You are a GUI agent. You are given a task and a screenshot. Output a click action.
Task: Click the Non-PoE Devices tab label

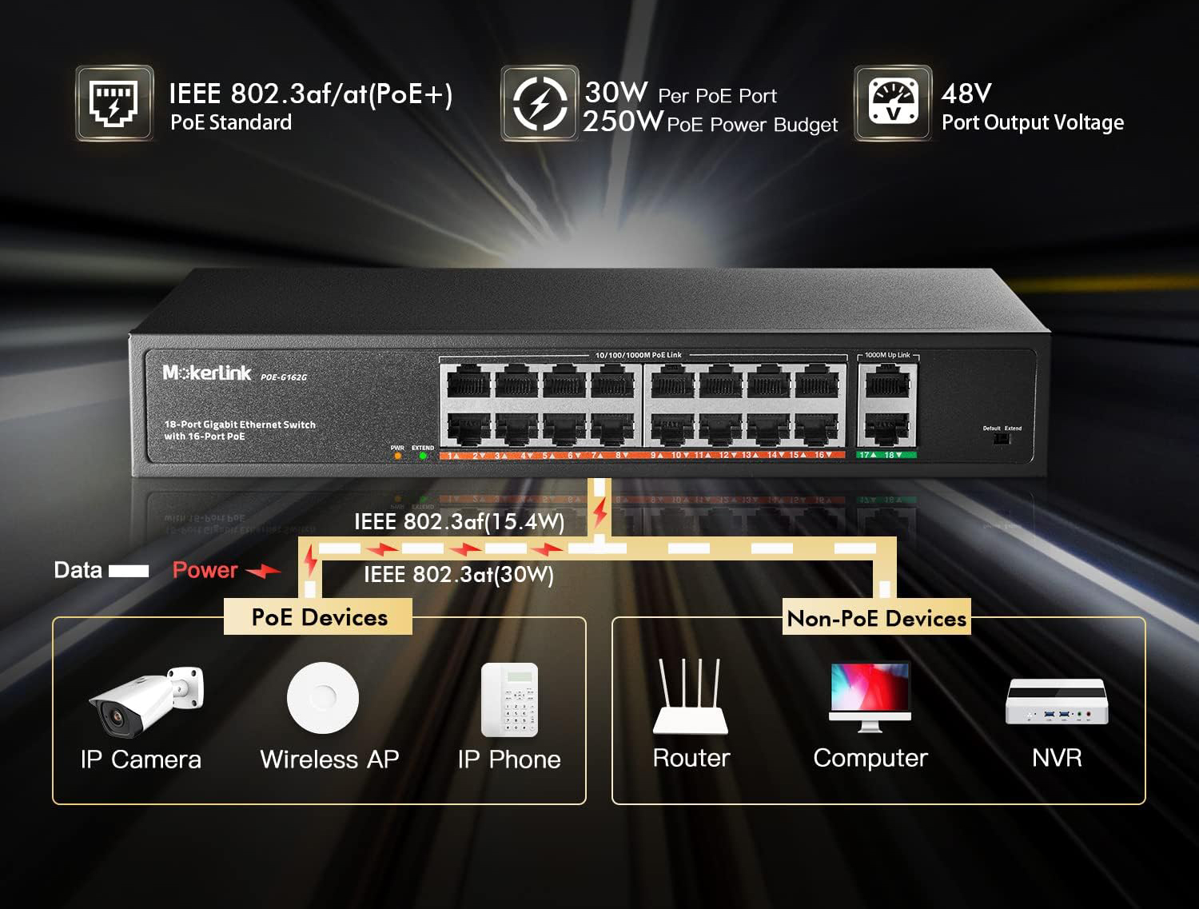point(876,618)
